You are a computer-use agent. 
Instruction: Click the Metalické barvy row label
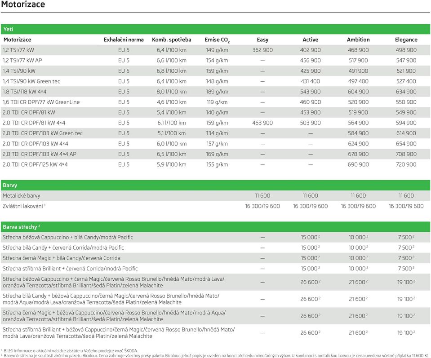click(22, 196)
